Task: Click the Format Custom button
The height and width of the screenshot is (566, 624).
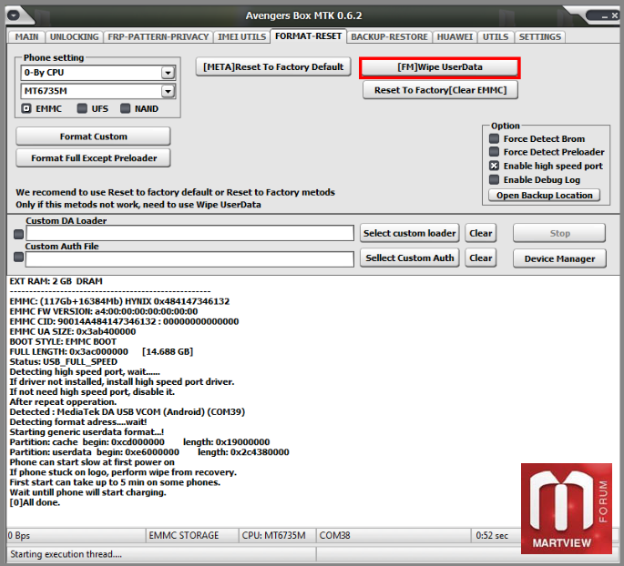Action: 94,136
